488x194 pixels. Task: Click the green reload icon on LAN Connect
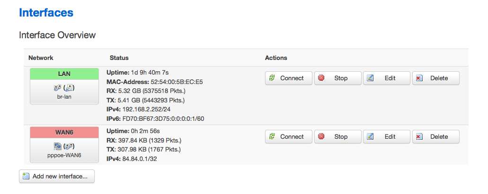272,78
